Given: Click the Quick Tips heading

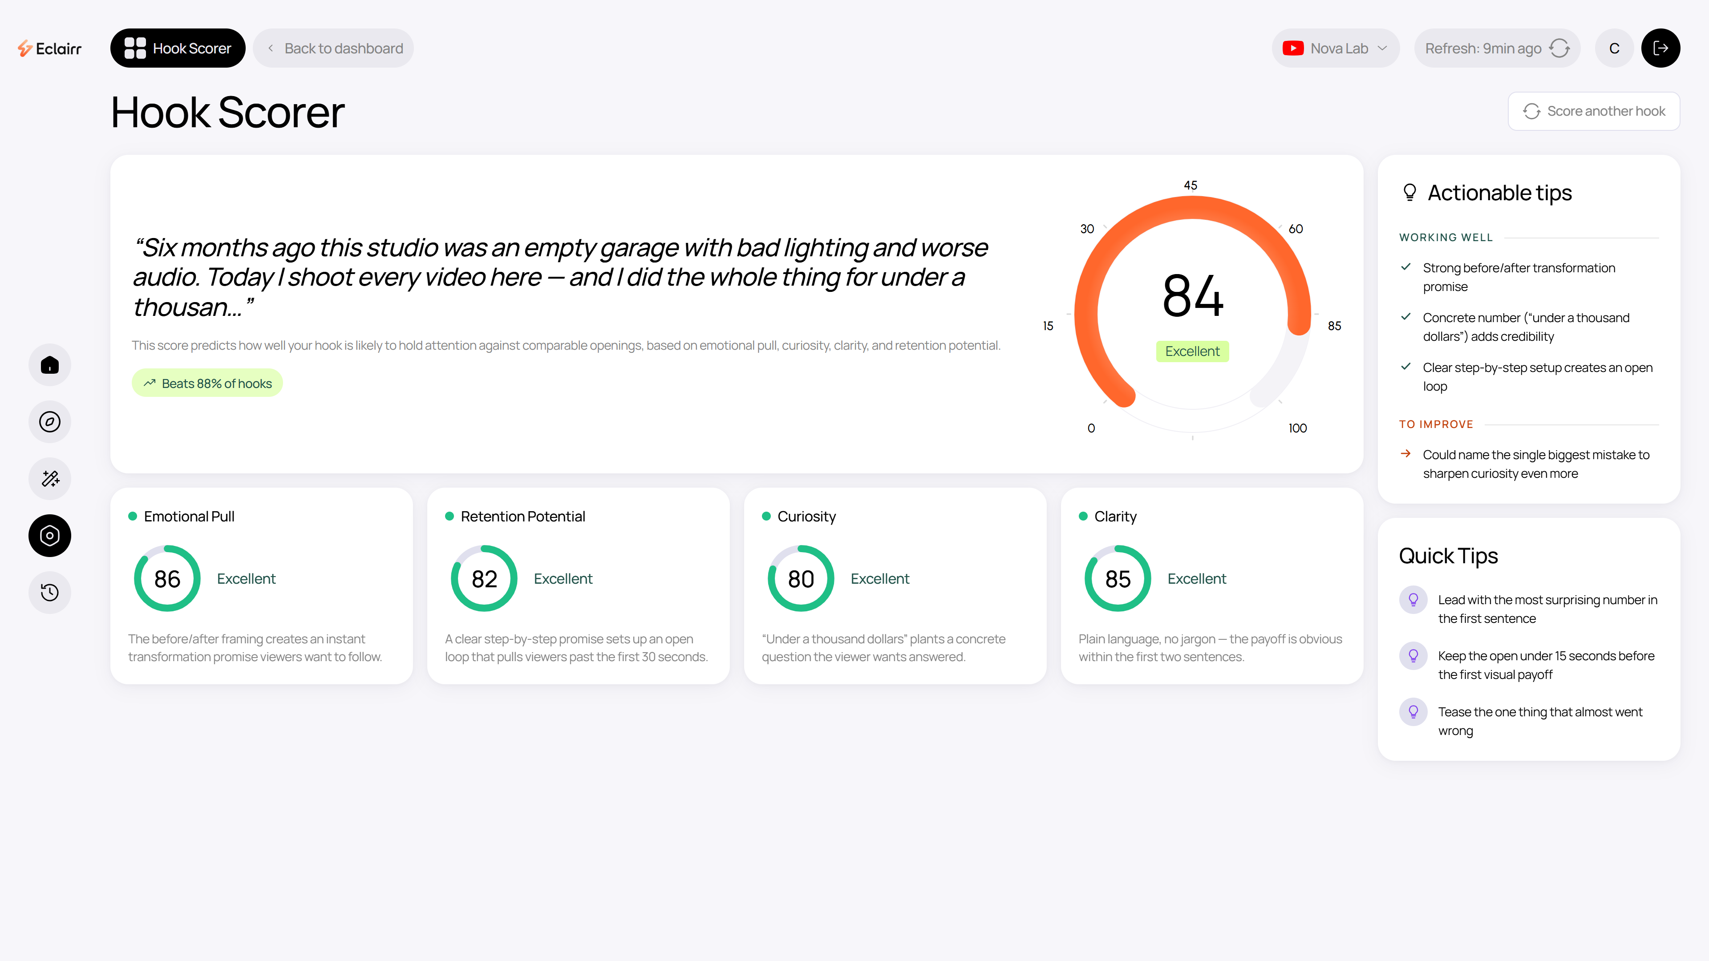Looking at the screenshot, I should (x=1448, y=556).
